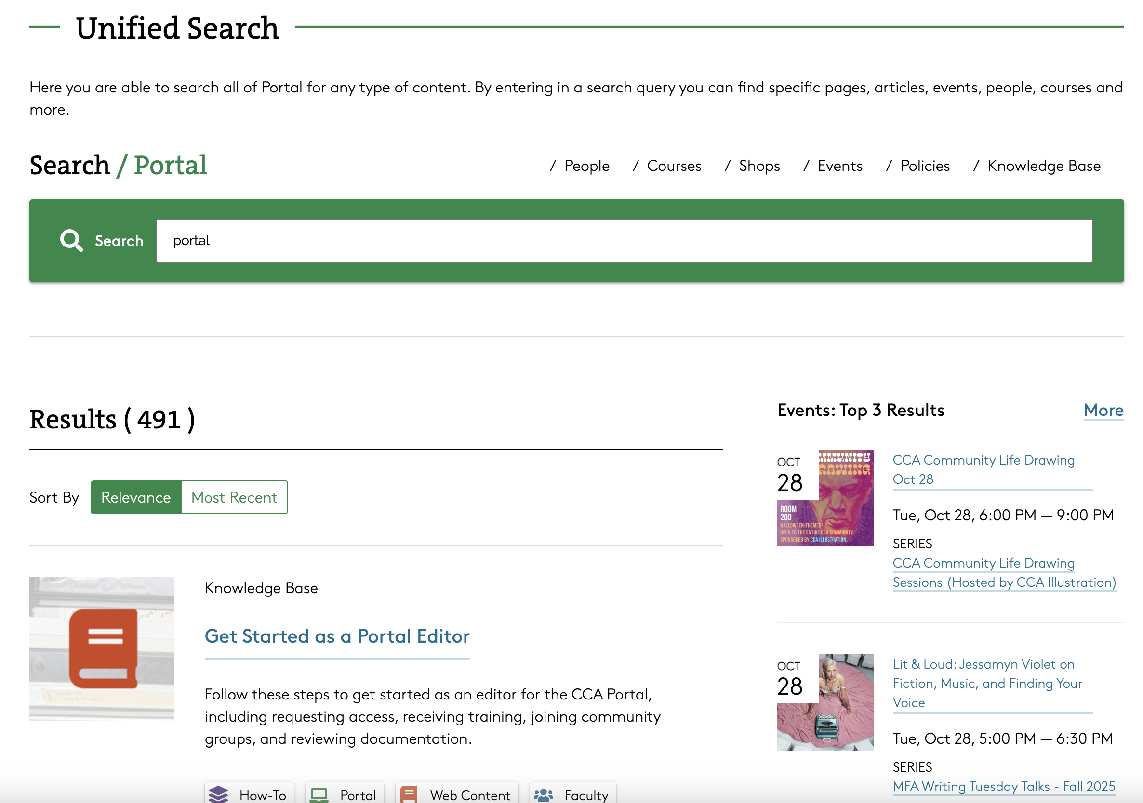Click the blue Faculty people icon

tap(544, 794)
